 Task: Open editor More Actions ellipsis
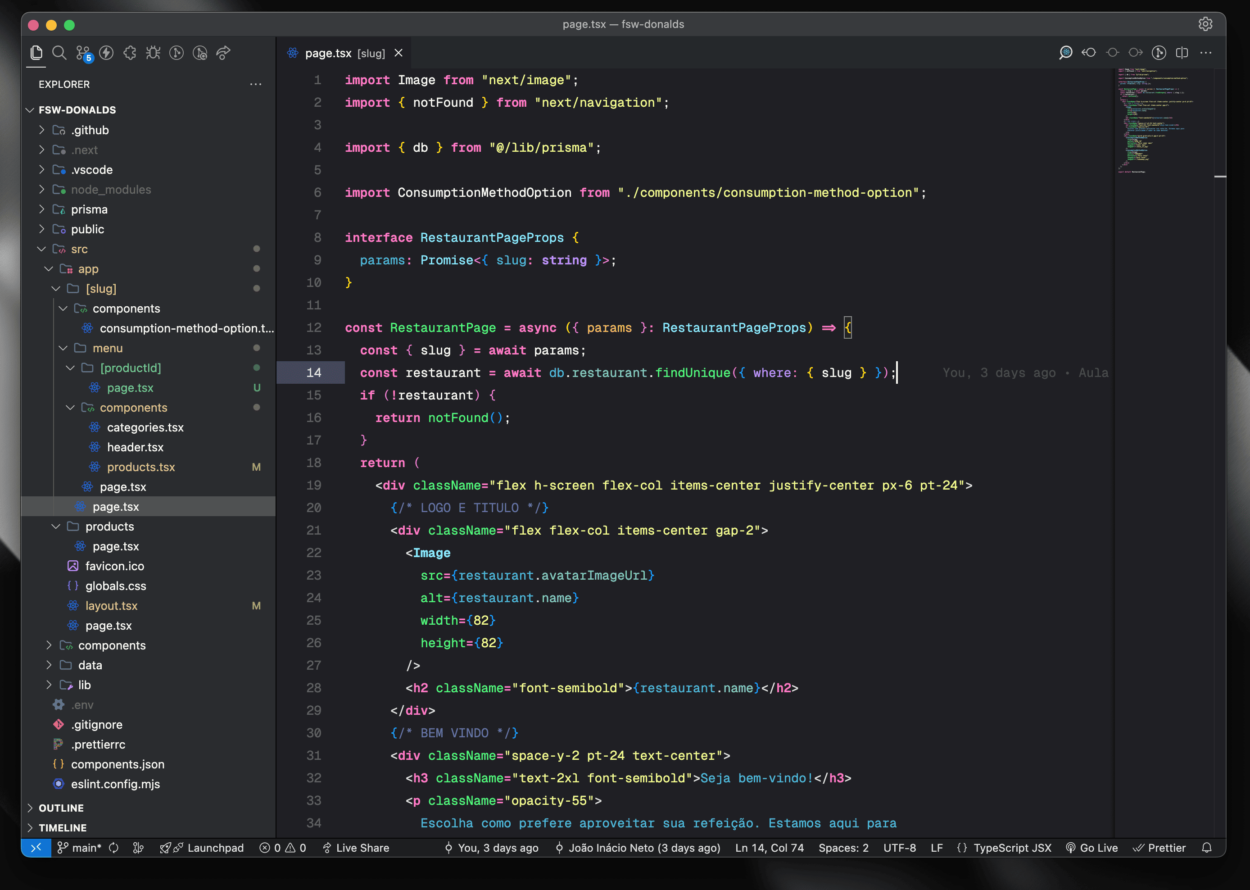click(1205, 53)
